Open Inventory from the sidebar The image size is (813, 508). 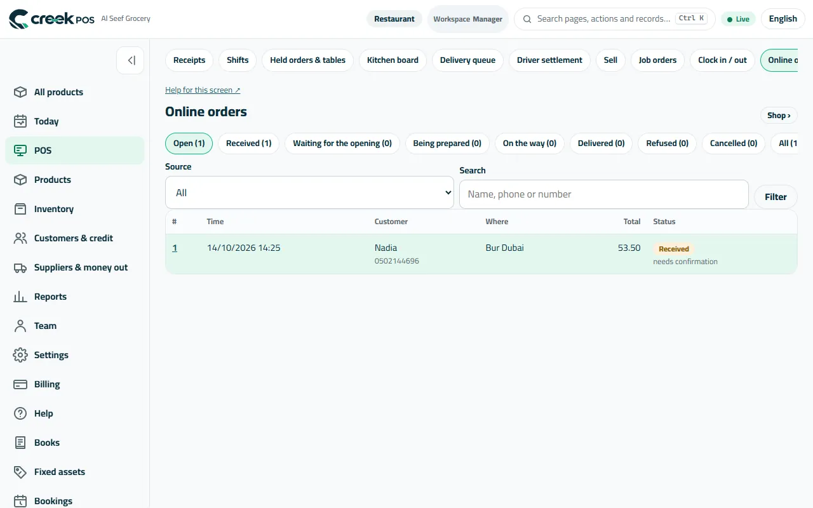click(x=75, y=209)
